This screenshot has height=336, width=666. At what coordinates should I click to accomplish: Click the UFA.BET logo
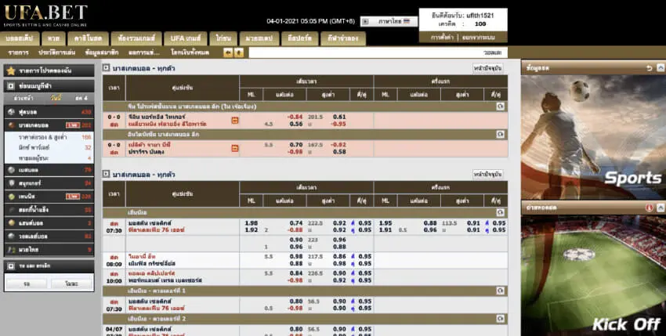[x=45, y=14]
